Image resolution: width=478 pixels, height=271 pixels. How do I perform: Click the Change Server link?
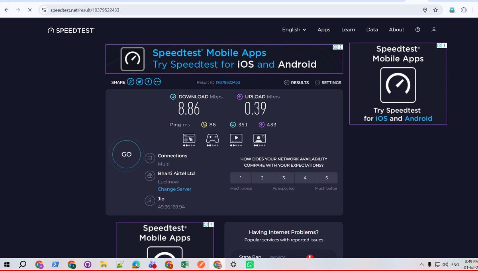click(174, 189)
